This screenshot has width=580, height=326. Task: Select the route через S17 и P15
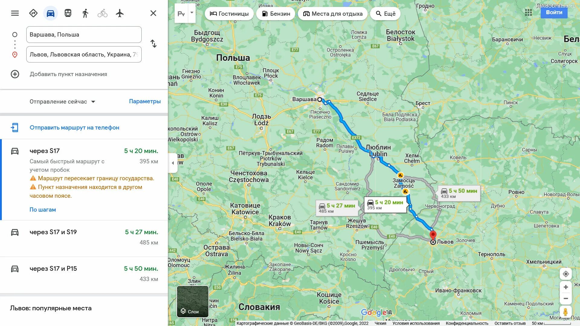(84, 275)
